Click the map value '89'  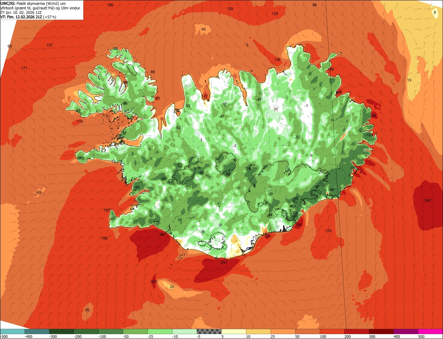pyautogui.click(x=153, y=72)
